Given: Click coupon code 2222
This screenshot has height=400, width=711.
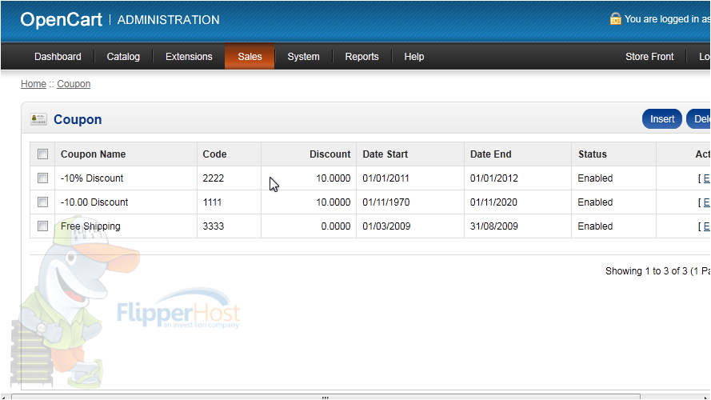Looking at the screenshot, I should 213,178.
